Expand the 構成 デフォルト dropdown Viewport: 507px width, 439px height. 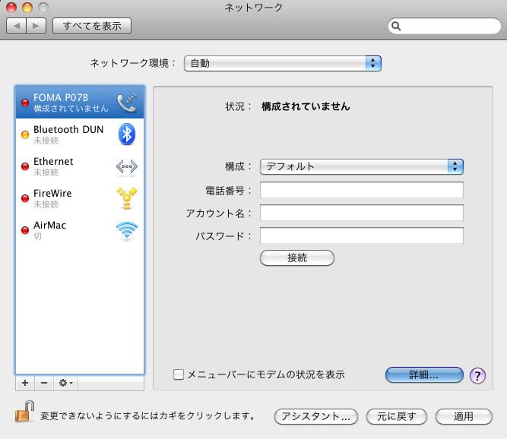(361, 166)
